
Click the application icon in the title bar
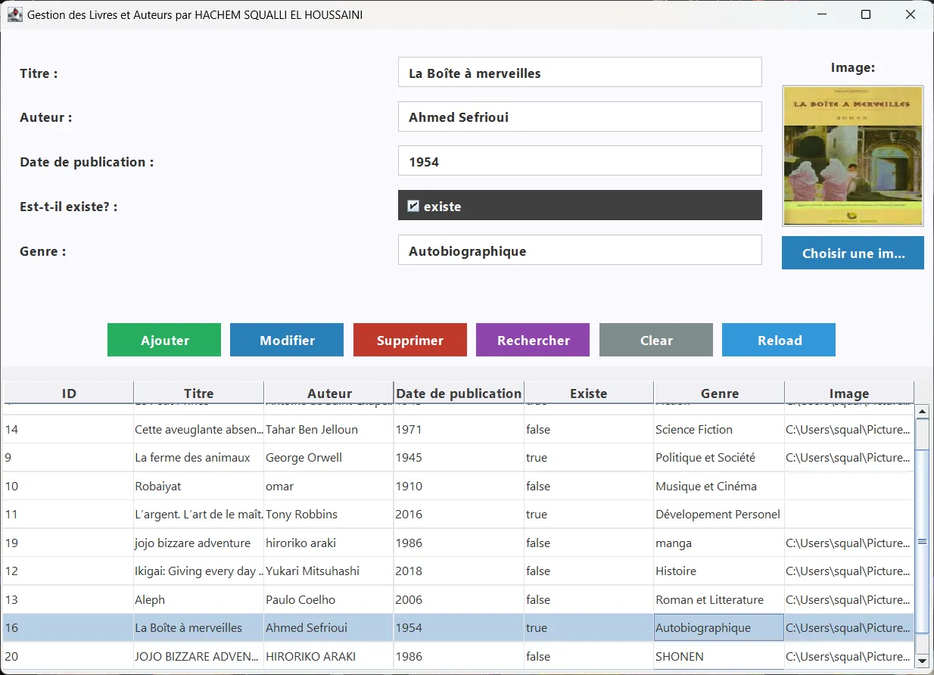15,14
